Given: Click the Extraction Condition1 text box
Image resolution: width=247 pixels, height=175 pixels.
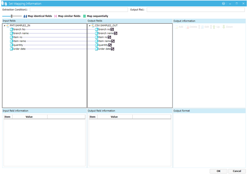Looking at the screenshot, I should 79,10.
